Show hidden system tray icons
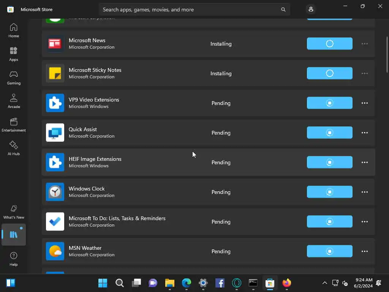Screen dimensions: 389x292 (324, 283)
